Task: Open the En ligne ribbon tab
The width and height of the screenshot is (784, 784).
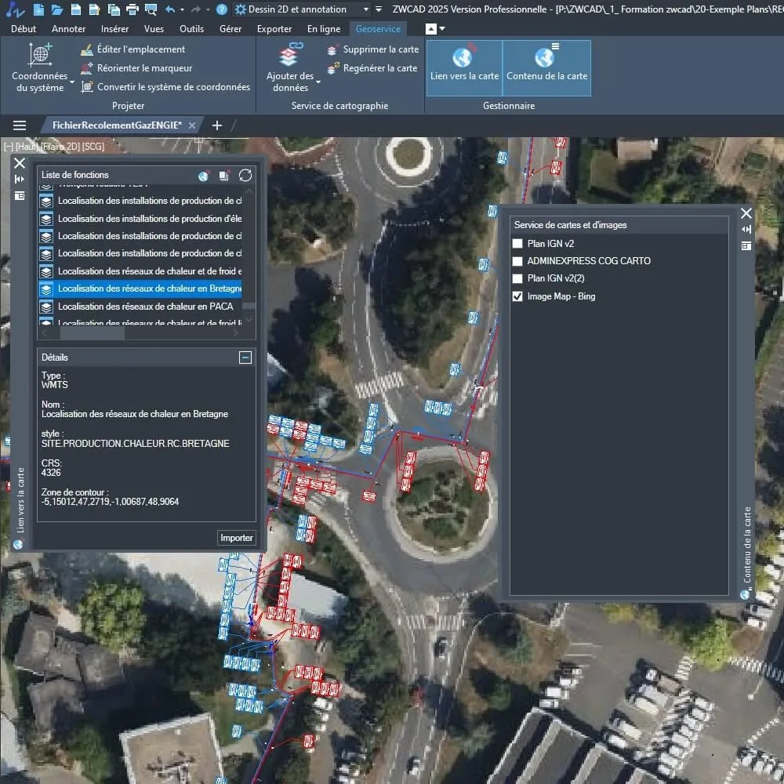Action: (x=324, y=29)
